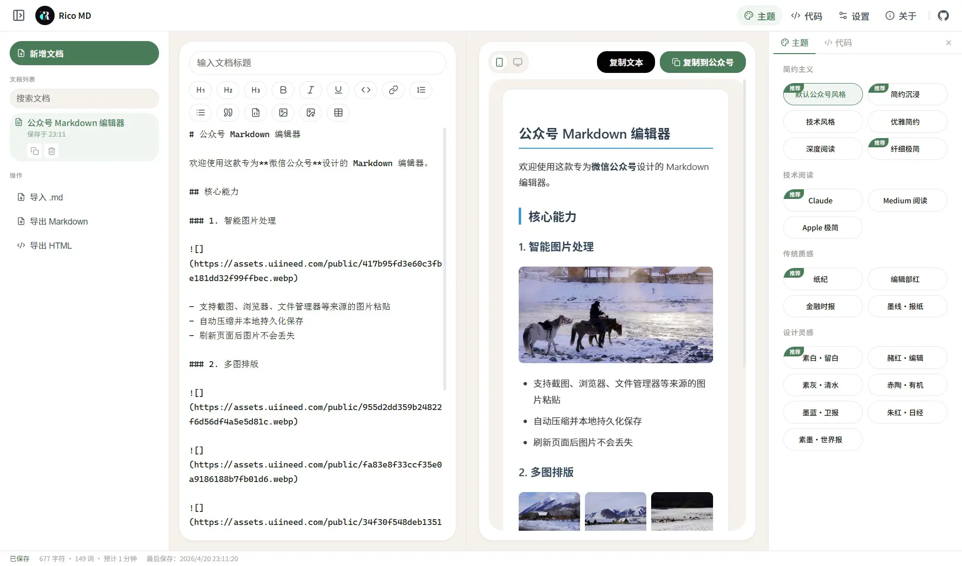This screenshot has height=566, width=962.
Task: Toggle underline formatting
Action: [x=338, y=90]
